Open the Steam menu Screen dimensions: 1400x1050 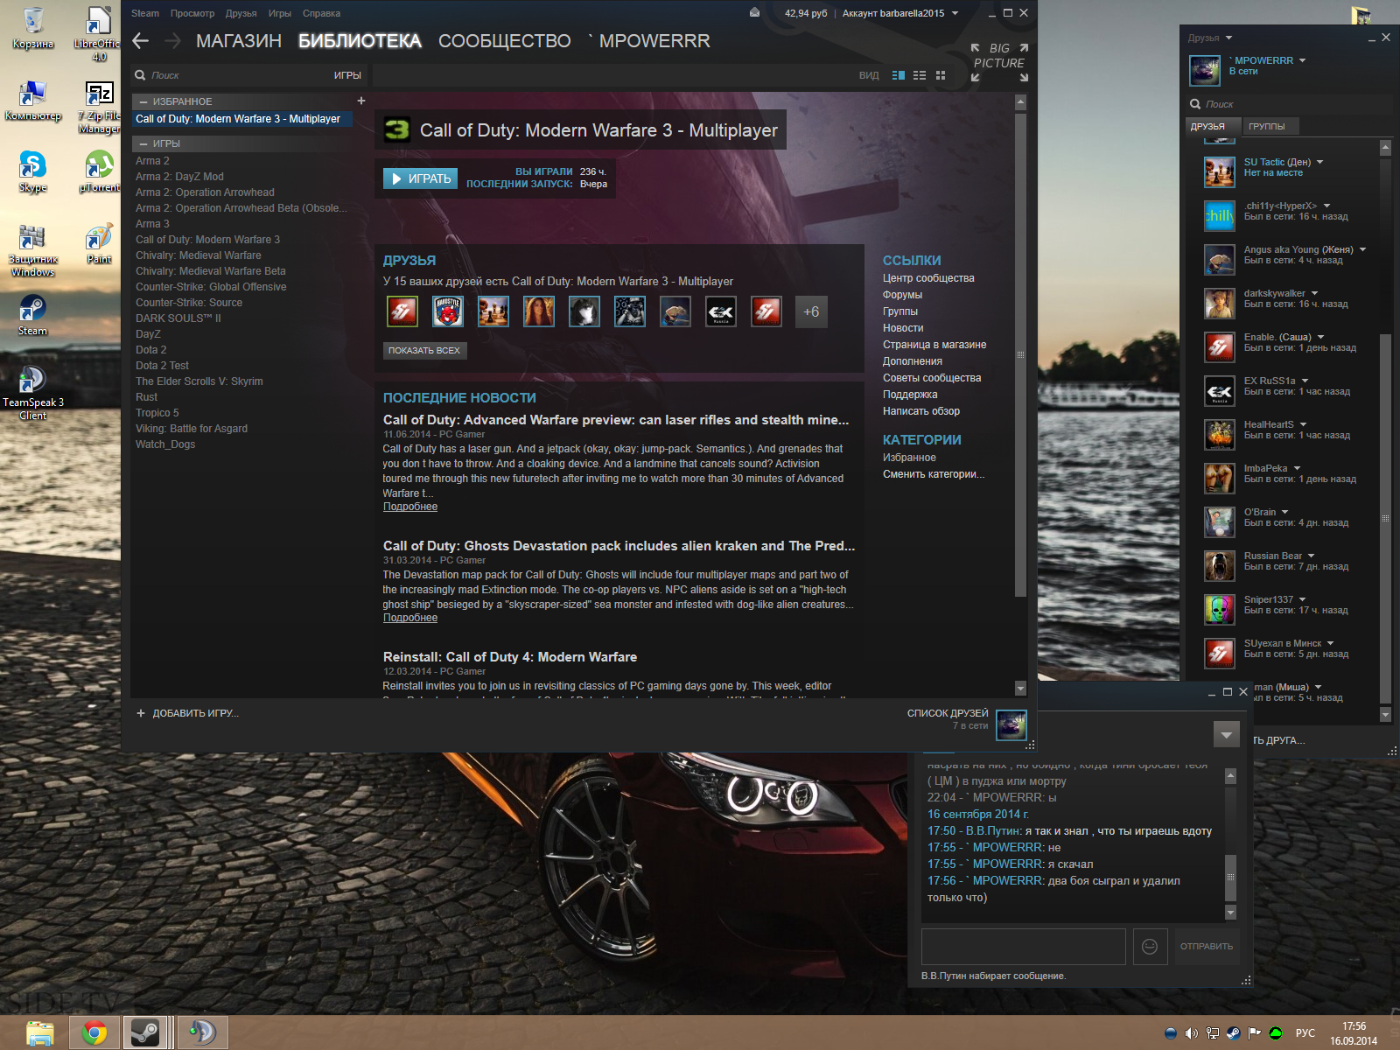click(x=145, y=13)
